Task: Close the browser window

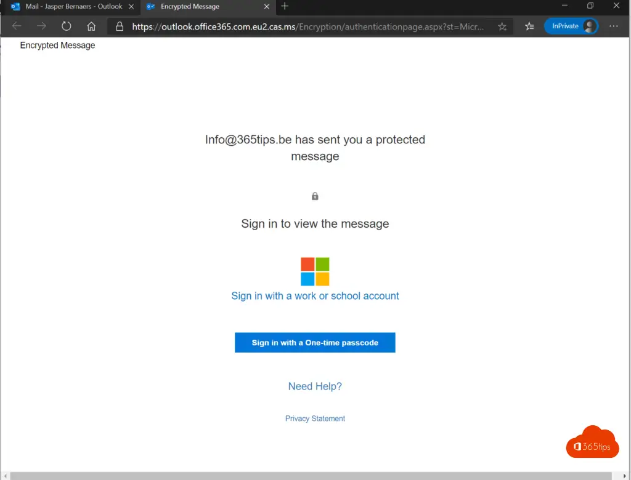Action: coord(616,6)
